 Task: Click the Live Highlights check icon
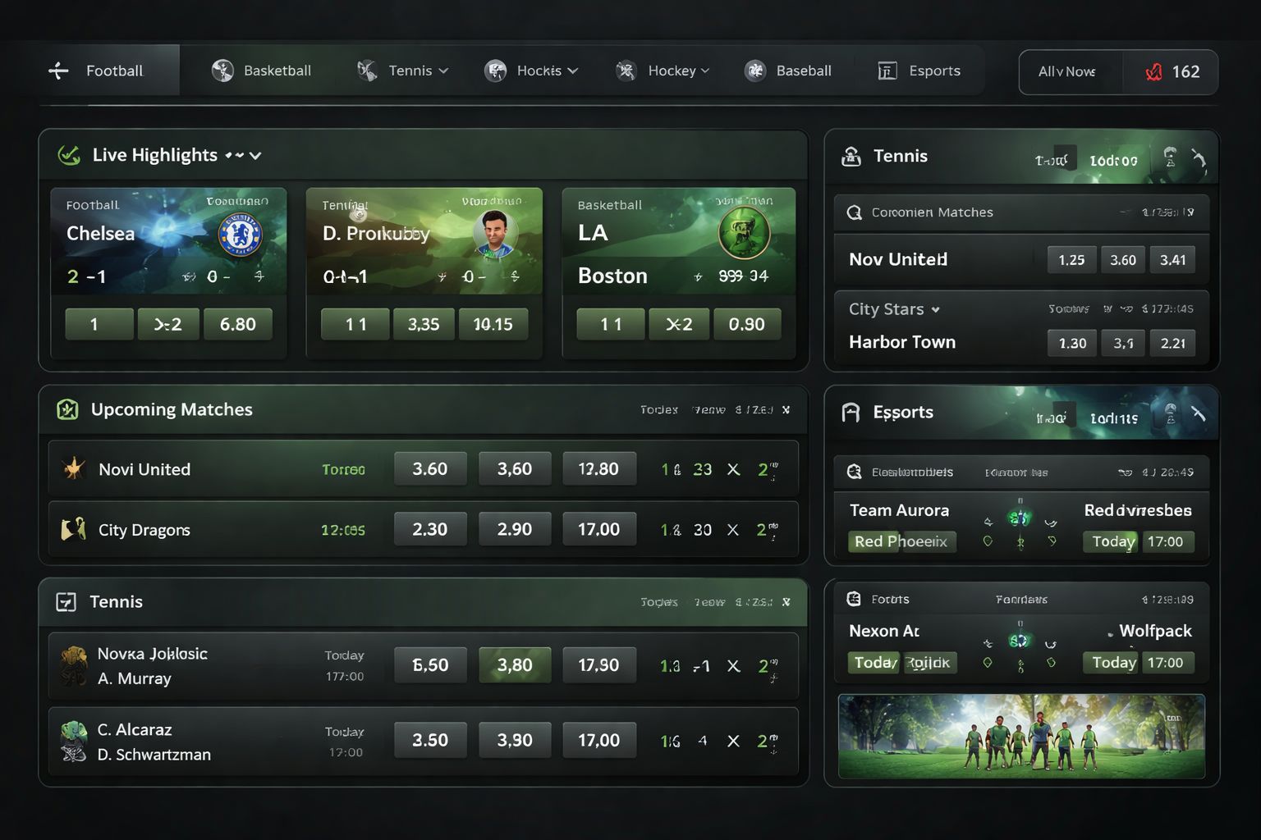coord(69,155)
